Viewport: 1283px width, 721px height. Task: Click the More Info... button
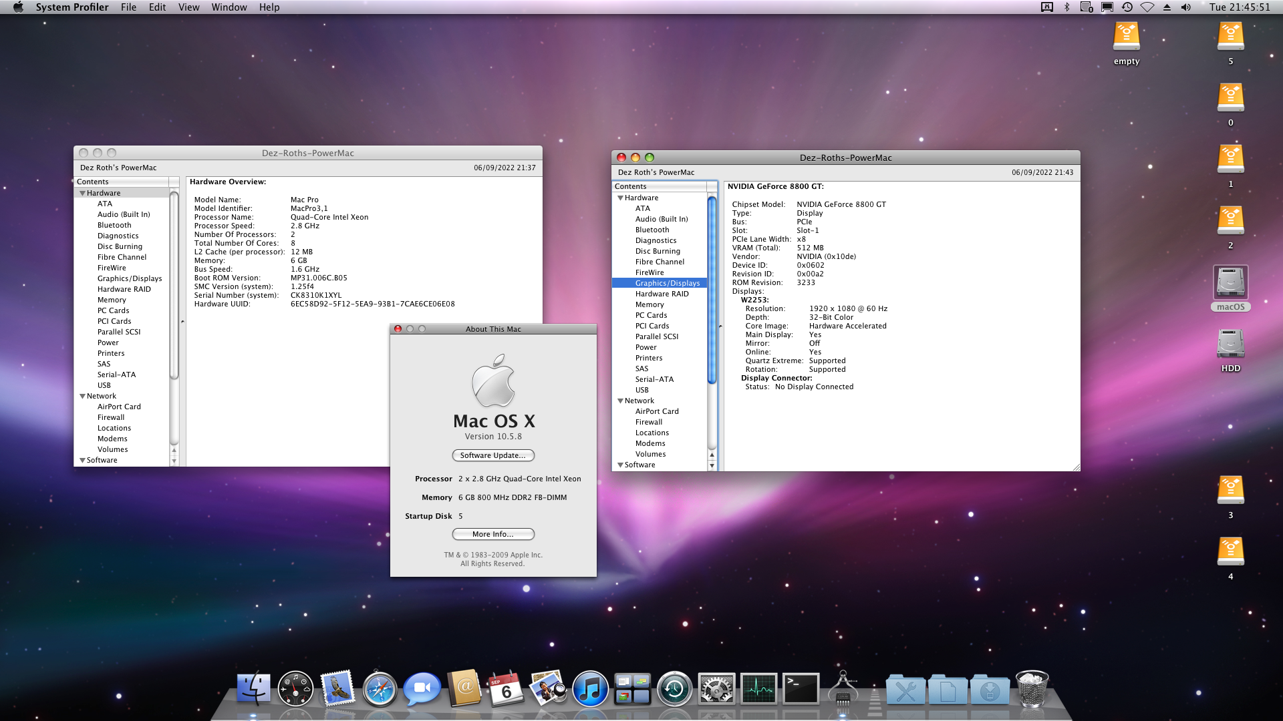click(x=493, y=534)
